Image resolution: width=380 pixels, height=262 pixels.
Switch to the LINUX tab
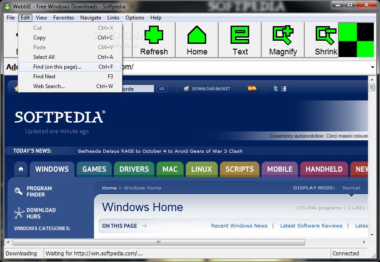pyautogui.click(x=202, y=169)
